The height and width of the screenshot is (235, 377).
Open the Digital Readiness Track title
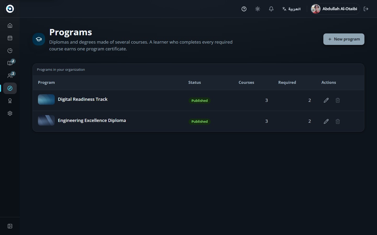(83, 99)
